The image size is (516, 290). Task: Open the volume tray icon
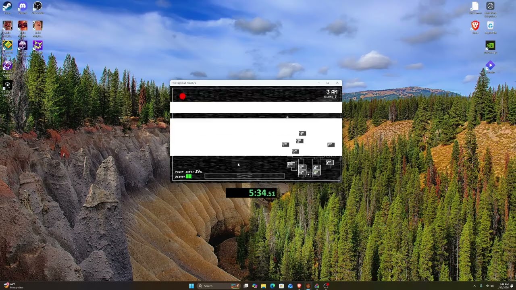click(x=492, y=286)
